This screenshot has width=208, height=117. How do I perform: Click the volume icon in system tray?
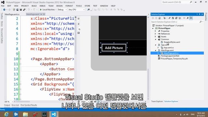187,114
